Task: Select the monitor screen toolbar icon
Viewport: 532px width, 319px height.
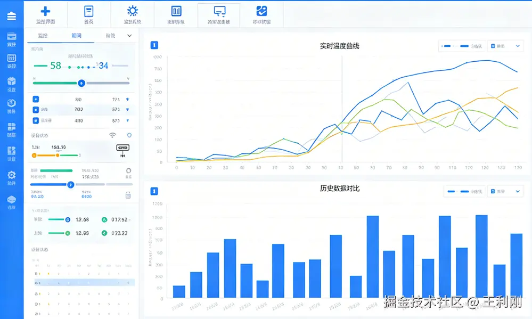Action: pos(219,11)
